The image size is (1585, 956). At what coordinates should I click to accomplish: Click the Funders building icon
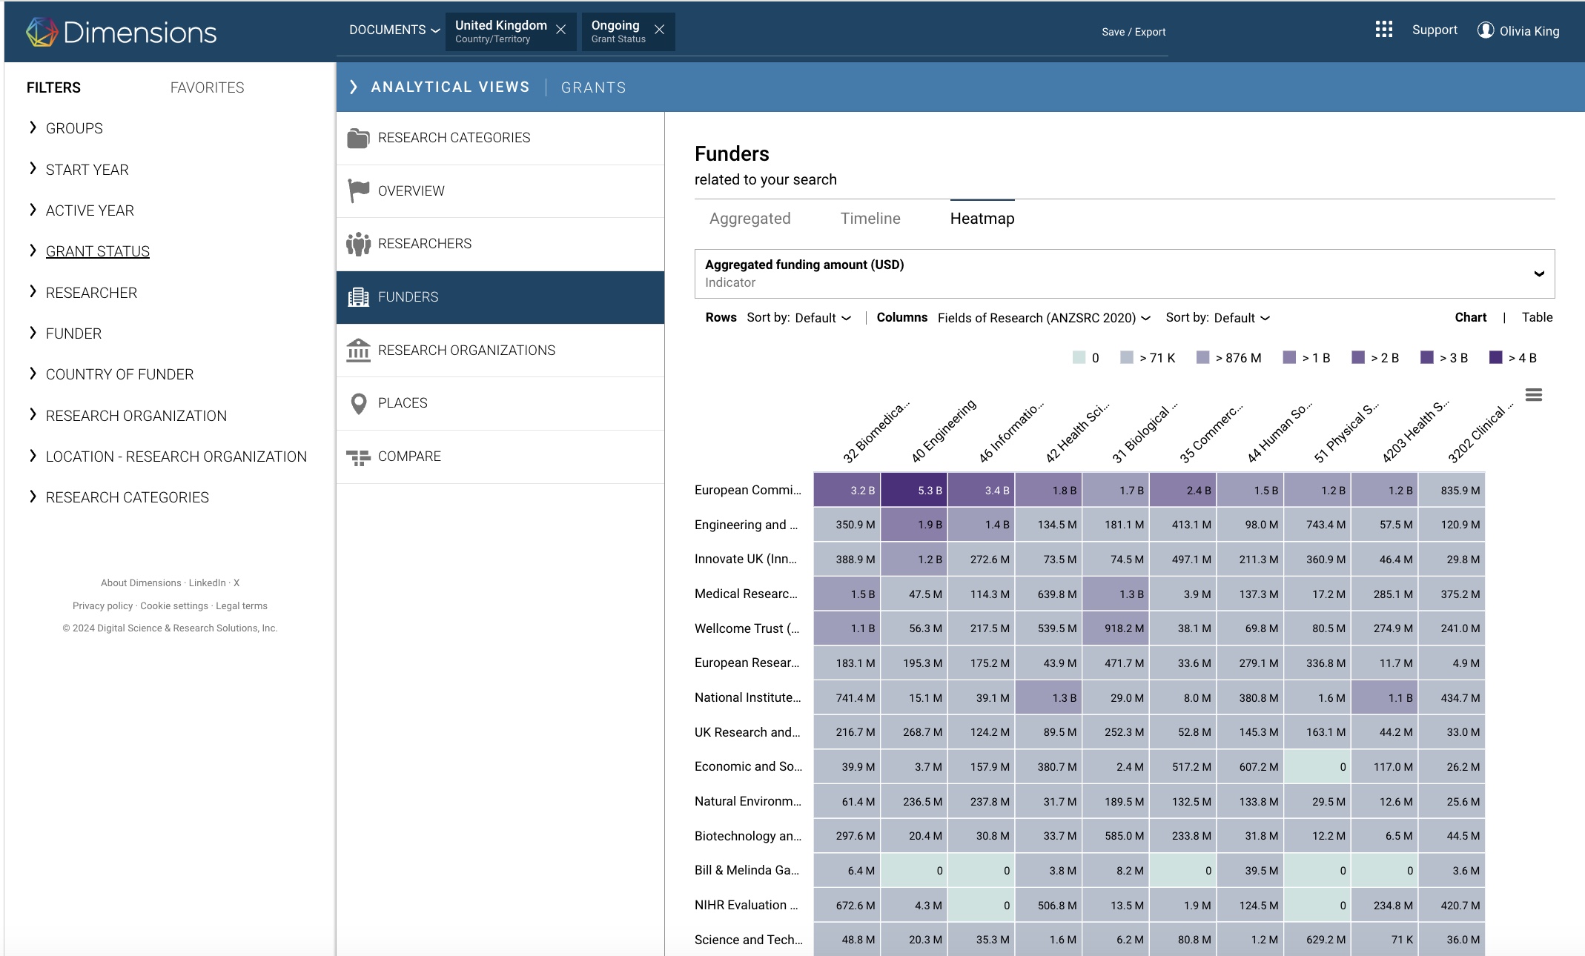[x=358, y=297]
